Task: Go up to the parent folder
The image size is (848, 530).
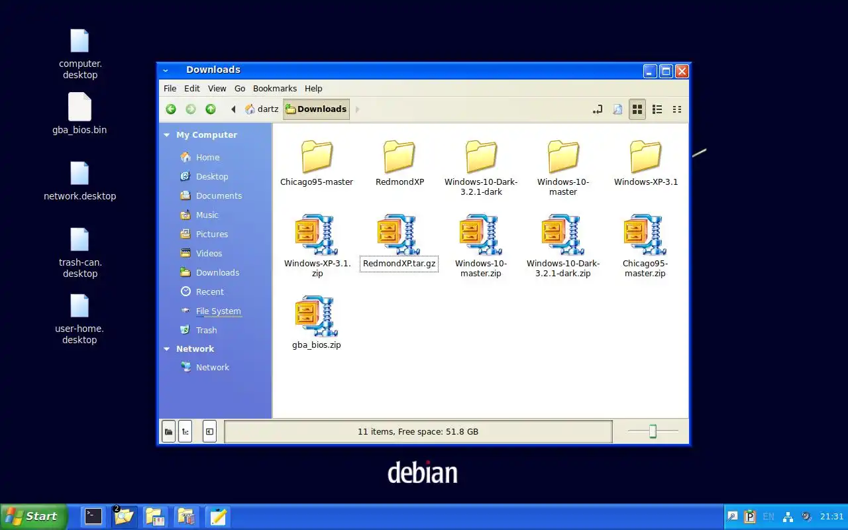Action: 211,109
